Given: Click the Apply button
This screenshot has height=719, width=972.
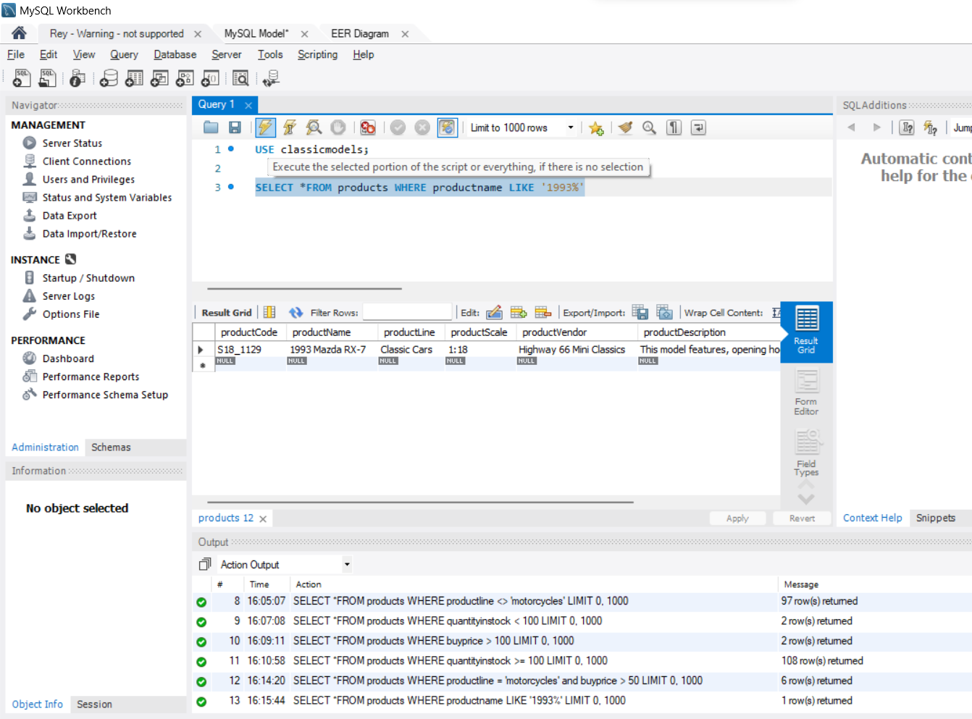Looking at the screenshot, I should [737, 518].
